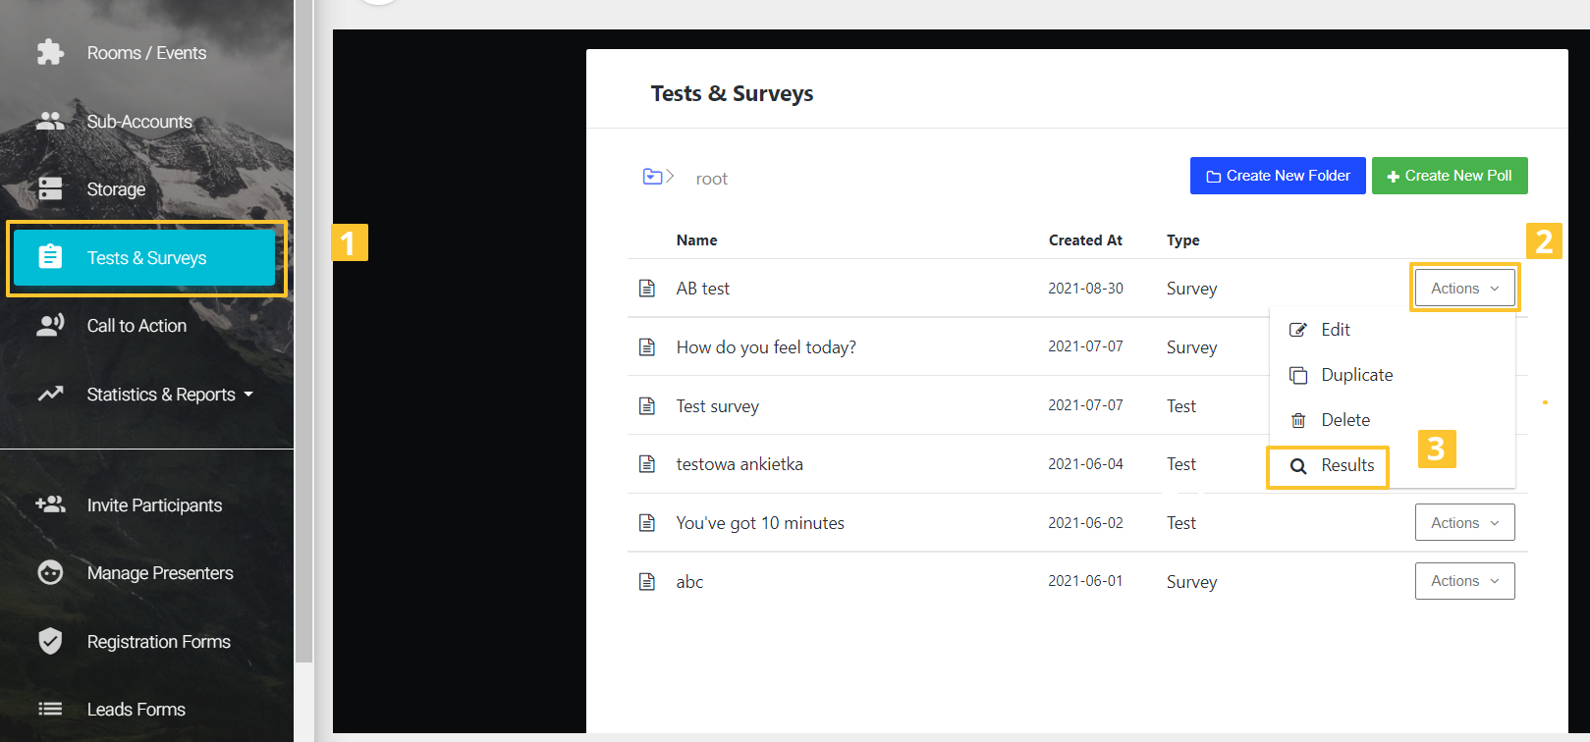Click the Create New Folder button
1590x742 pixels.
1278,176
